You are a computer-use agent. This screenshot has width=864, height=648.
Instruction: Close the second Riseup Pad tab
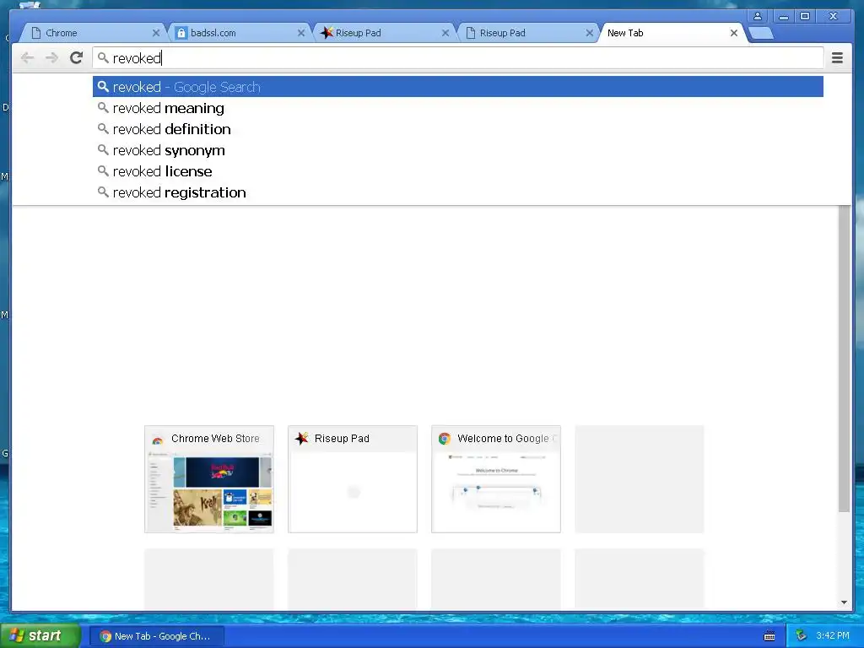[x=589, y=33]
